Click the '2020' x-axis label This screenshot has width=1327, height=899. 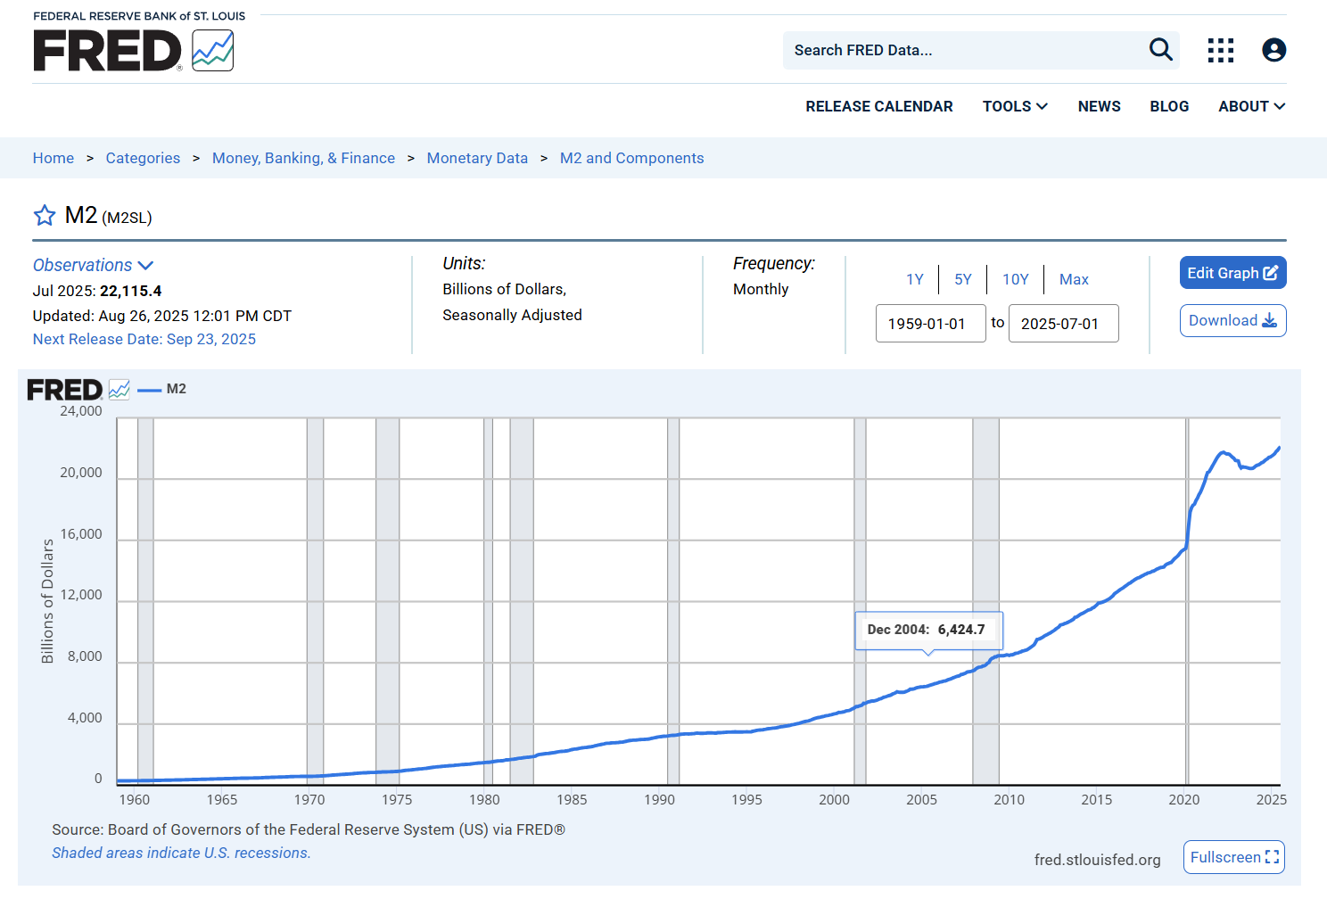(1184, 800)
